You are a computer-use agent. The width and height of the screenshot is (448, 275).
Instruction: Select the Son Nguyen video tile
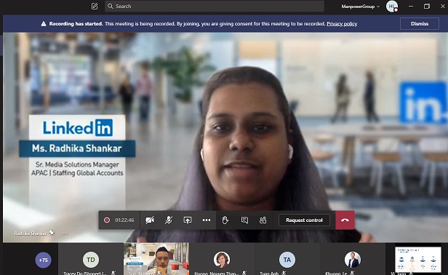156,259
